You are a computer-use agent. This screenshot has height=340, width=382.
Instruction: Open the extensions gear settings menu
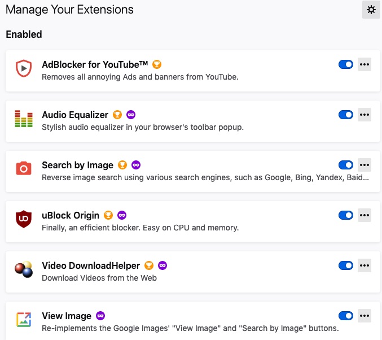(x=371, y=10)
